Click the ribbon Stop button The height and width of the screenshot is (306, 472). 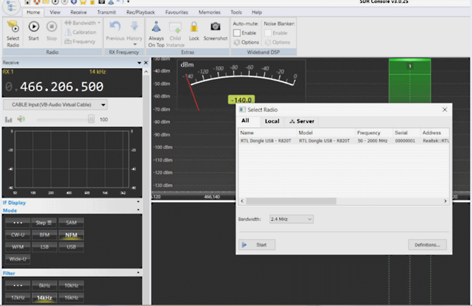(51, 31)
